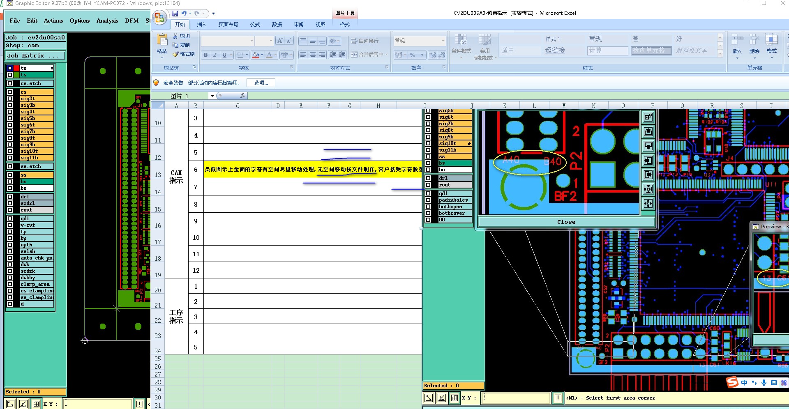
Task: Click the Copy (复制) icon
Action: coord(175,45)
